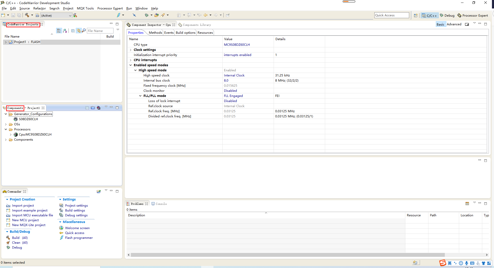
Task: Click the Quick Access search field
Action: pos(392,15)
